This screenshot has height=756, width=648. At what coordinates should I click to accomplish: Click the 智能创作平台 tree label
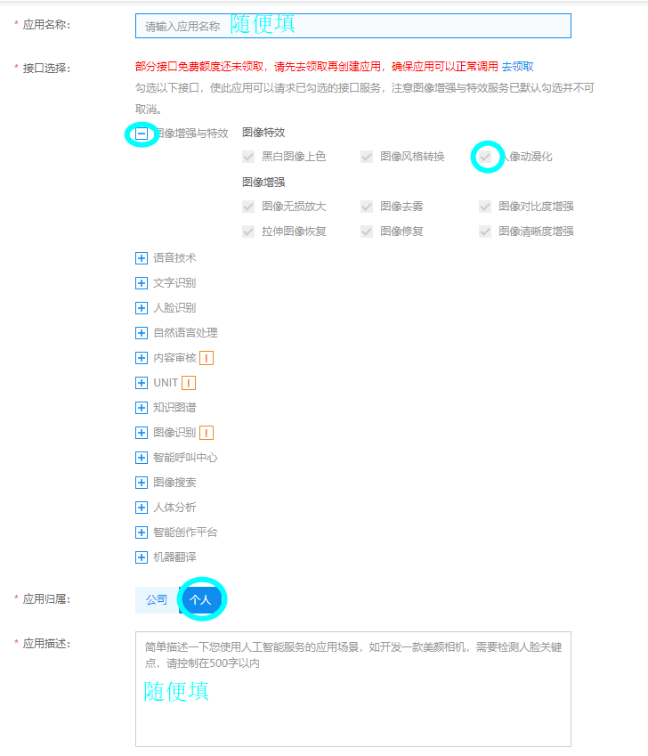pyautogui.click(x=185, y=532)
